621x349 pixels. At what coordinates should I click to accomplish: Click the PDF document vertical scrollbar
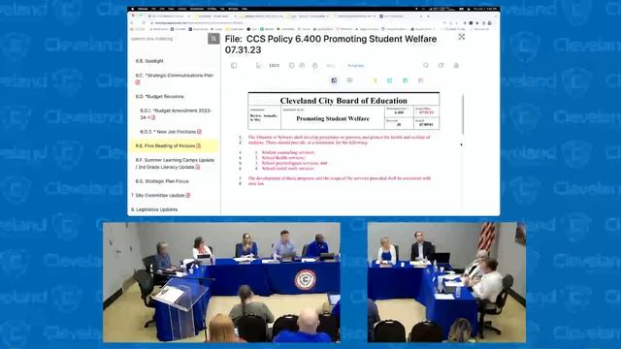click(x=462, y=114)
